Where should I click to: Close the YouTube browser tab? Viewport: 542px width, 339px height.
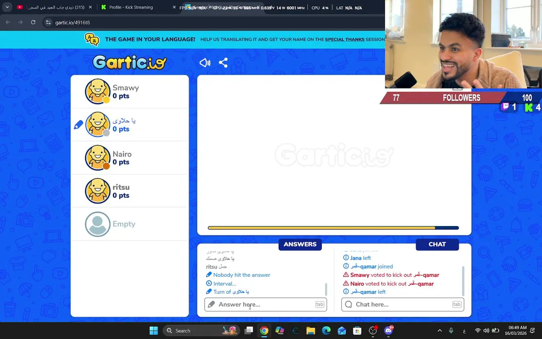pyautogui.click(x=90, y=7)
